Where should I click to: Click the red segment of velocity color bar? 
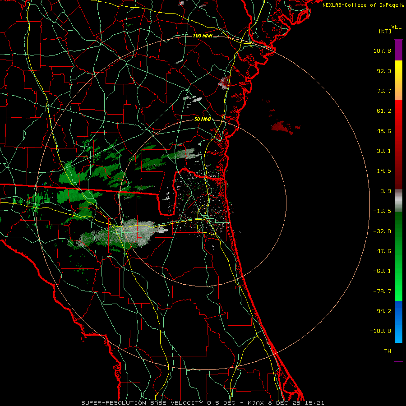398,144
